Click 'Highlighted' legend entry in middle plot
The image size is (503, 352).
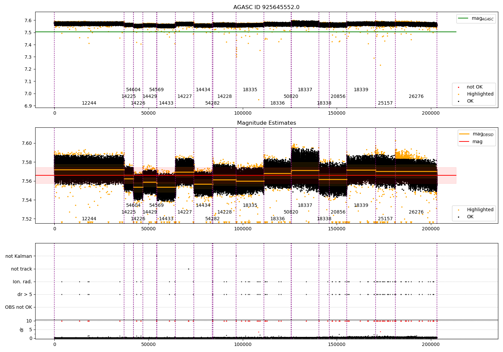476,210
